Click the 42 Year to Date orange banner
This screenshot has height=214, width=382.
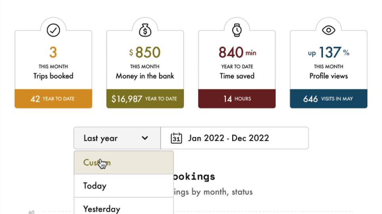click(53, 99)
